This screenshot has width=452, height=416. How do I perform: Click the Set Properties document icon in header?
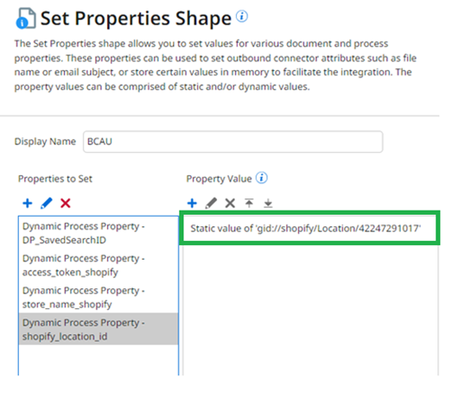26,18
